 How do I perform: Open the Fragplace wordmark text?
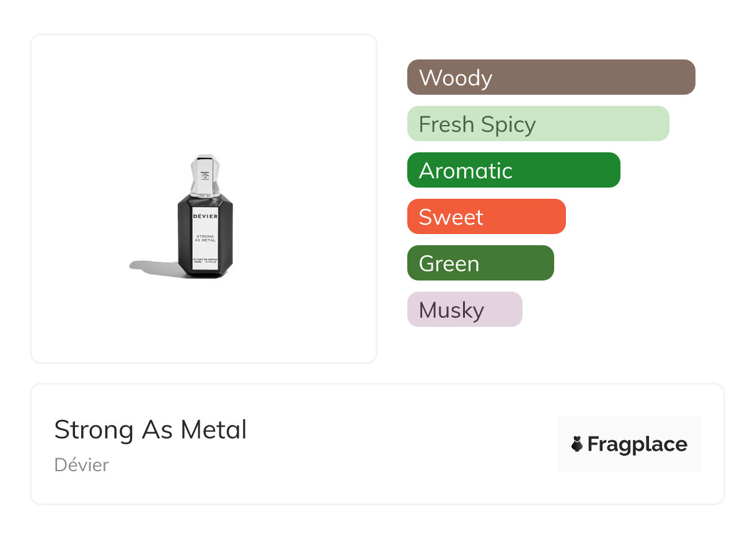pos(637,444)
